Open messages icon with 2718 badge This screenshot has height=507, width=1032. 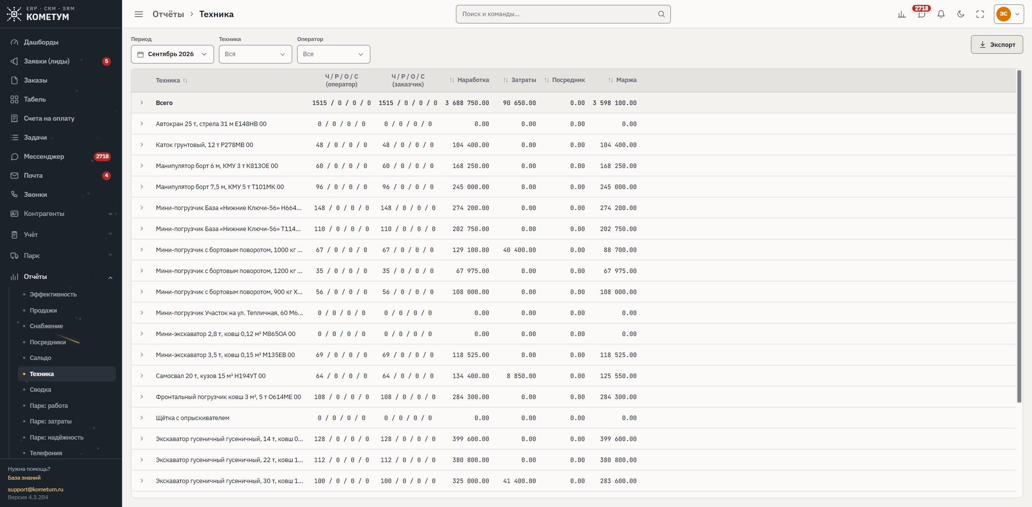pyautogui.click(x=921, y=14)
